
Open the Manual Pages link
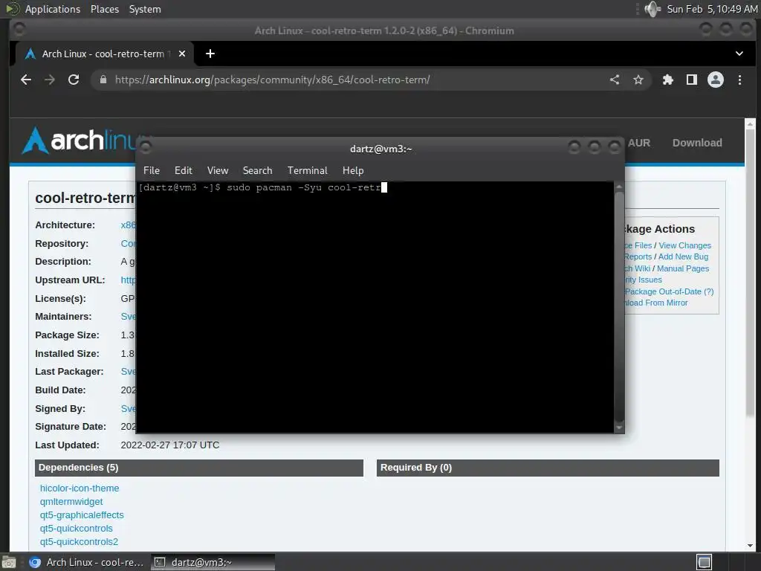pos(683,268)
